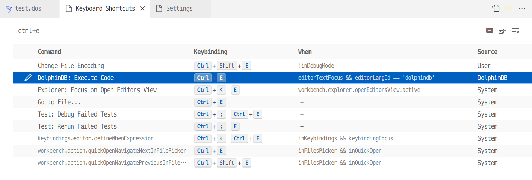Select the Test: Rerun Failed Tests row

(x=77, y=126)
